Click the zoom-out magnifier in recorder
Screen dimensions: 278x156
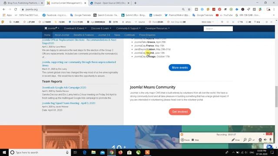coord(250,140)
